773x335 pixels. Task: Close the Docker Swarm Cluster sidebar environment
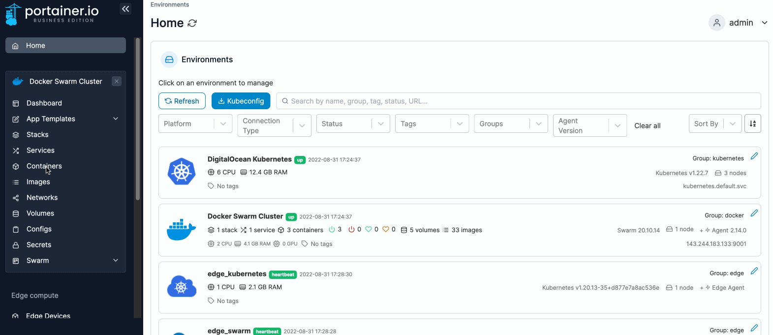pos(117,82)
